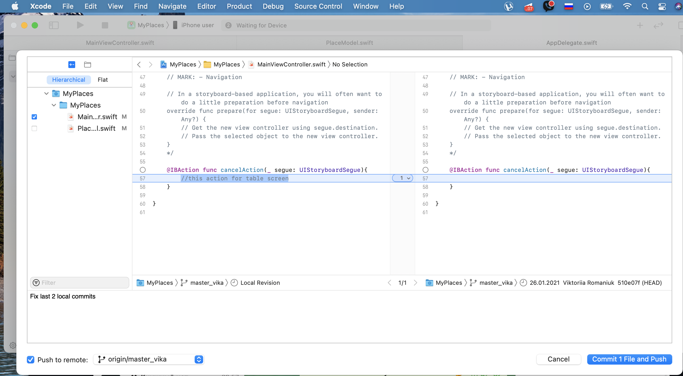683x376 pixels.
Task: Click the Russian flag input source icon
Action: coord(569,6)
